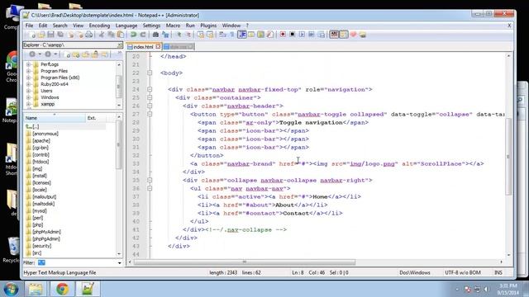Expand the Ruby200-x64 folder node
Screen dimensions: 529x297
(28, 84)
